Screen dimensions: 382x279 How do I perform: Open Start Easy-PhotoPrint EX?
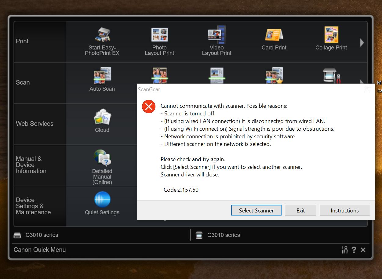click(102, 41)
